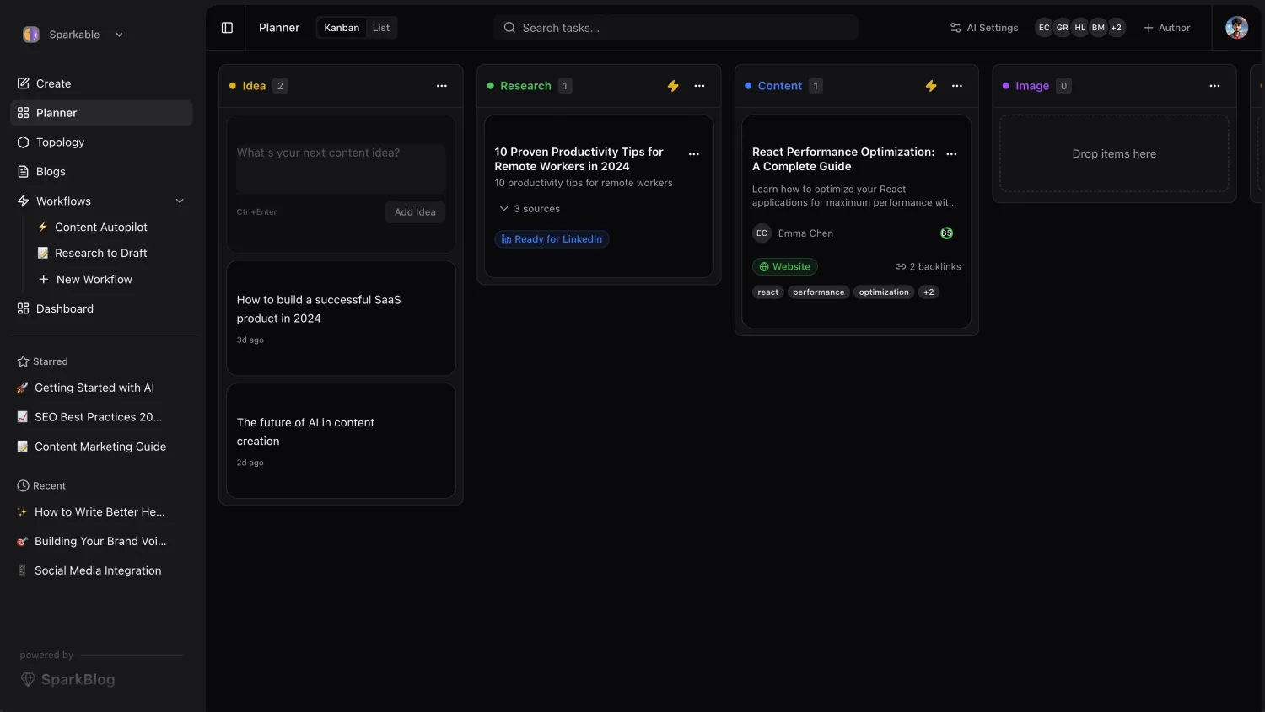Click the Drop items here zone

(1114, 153)
